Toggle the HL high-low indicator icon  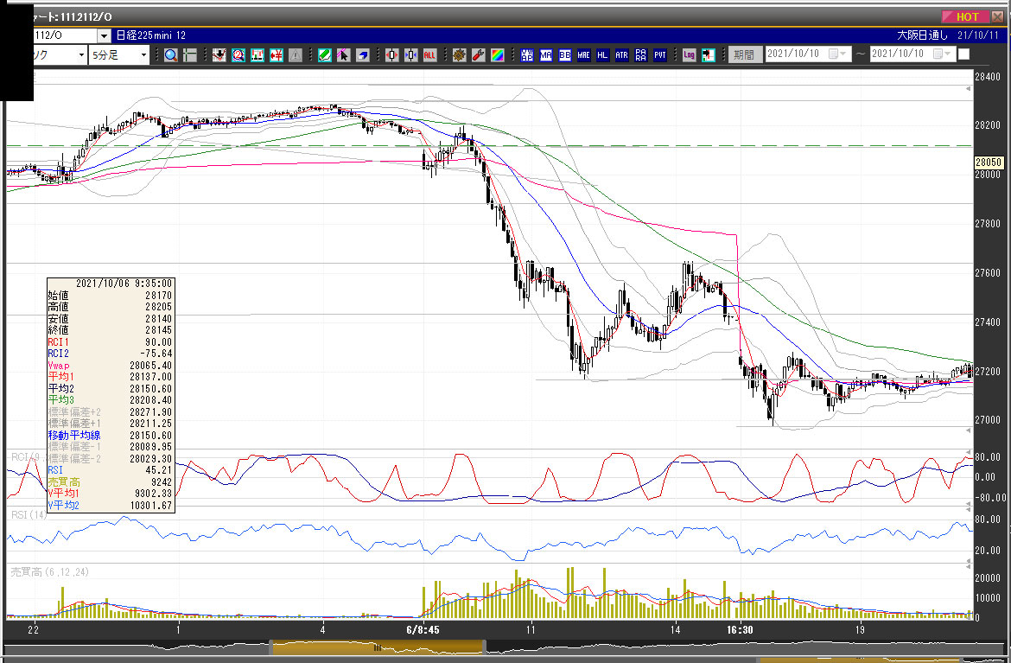click(x=602, y=55)
